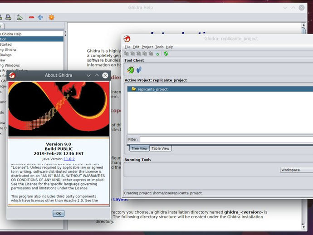Click the Ghidra logo in About Ghidra title bar
Viewport: 313px width, 235px height.
[x=12, y=75]
